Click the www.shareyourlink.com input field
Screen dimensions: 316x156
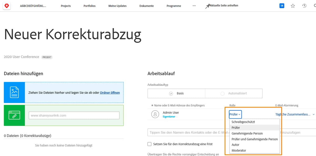[74, 115]
